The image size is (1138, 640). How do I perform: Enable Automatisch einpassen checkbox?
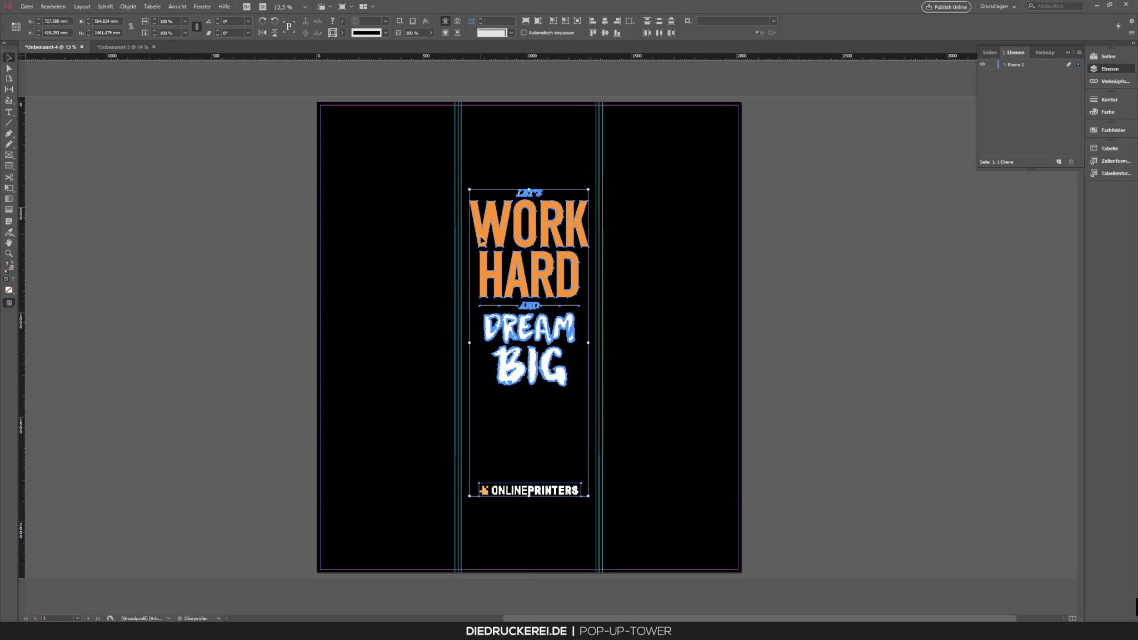click(x=523, y=33)
